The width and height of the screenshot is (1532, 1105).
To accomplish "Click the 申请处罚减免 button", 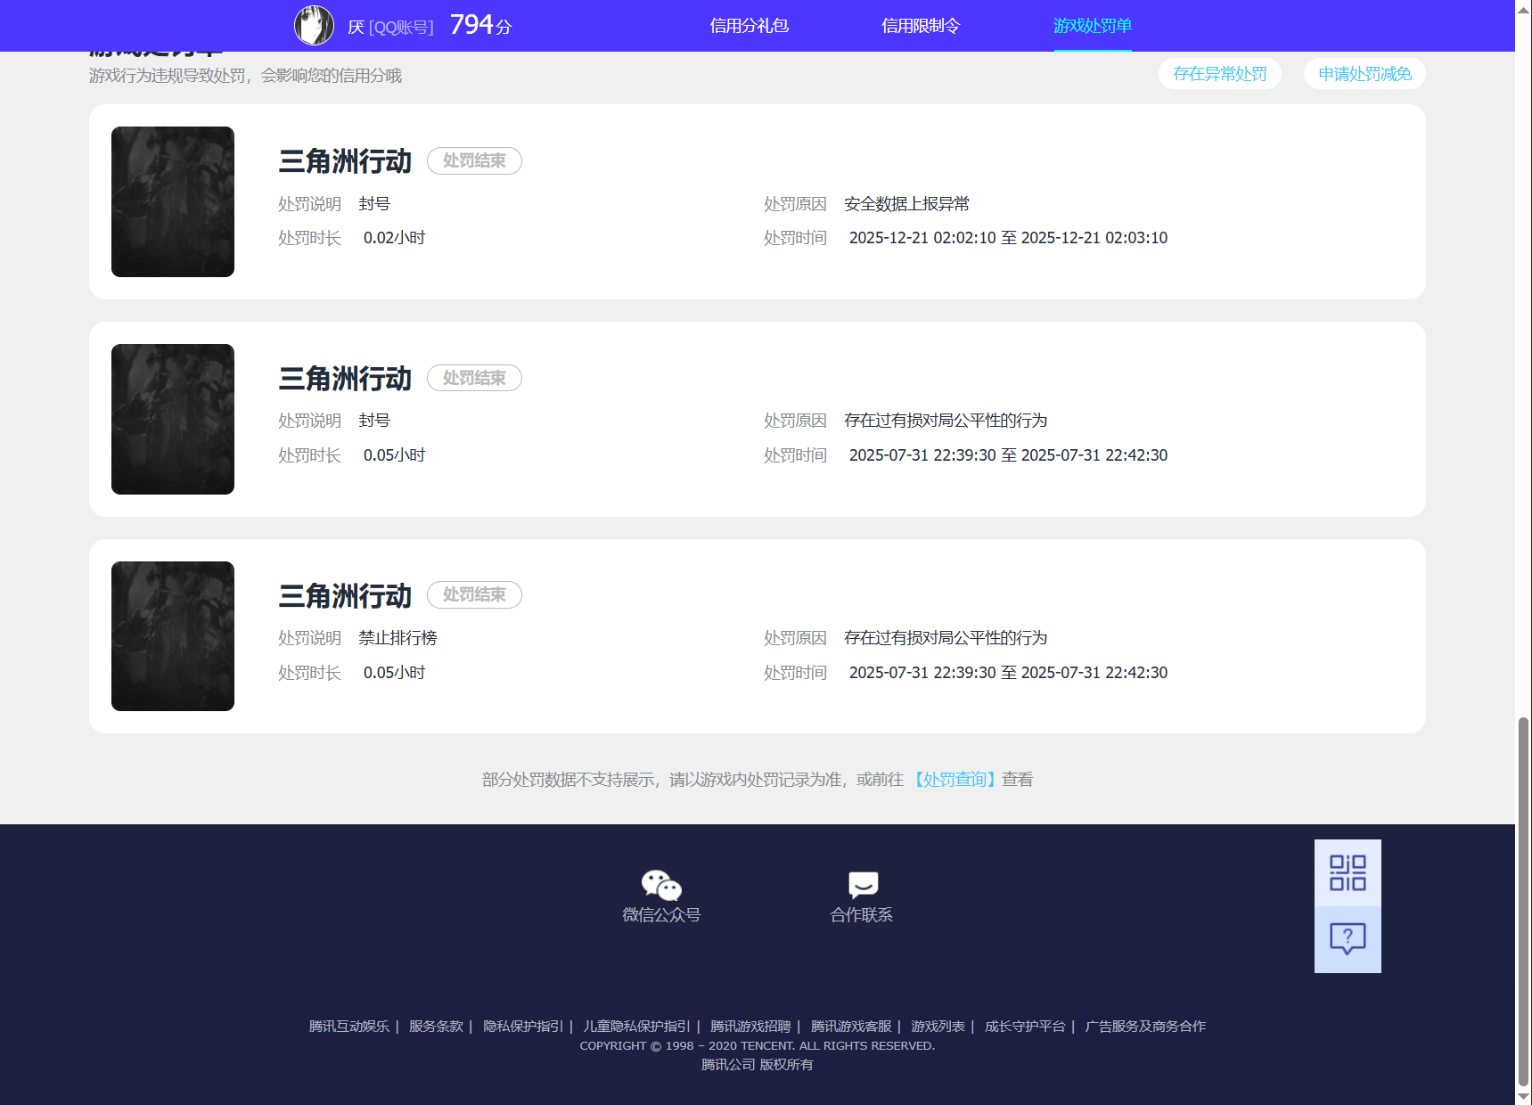I will (1364, 74).
